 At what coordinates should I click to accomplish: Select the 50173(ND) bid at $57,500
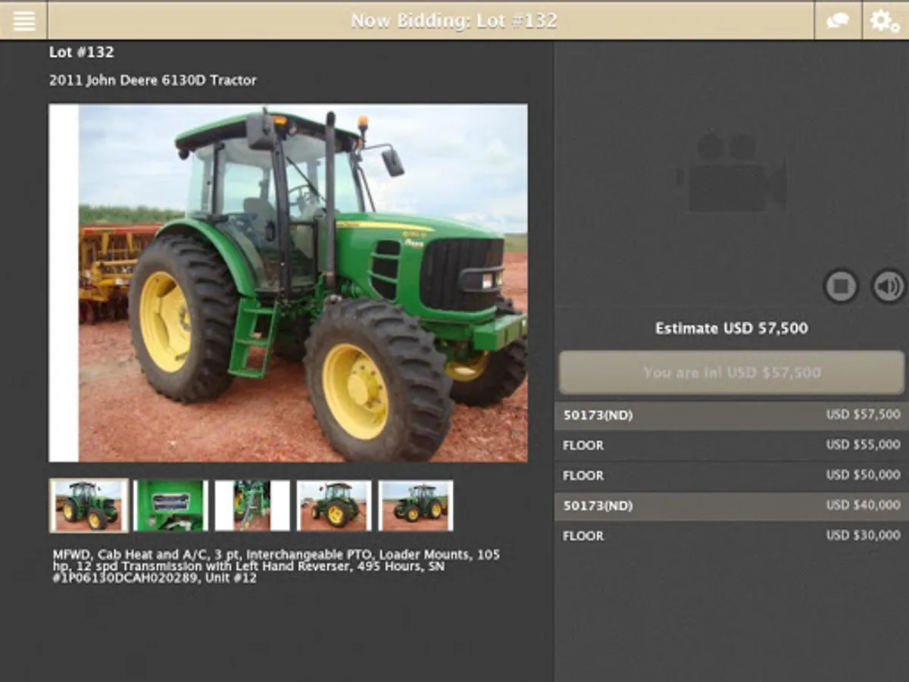click(732, 415)
